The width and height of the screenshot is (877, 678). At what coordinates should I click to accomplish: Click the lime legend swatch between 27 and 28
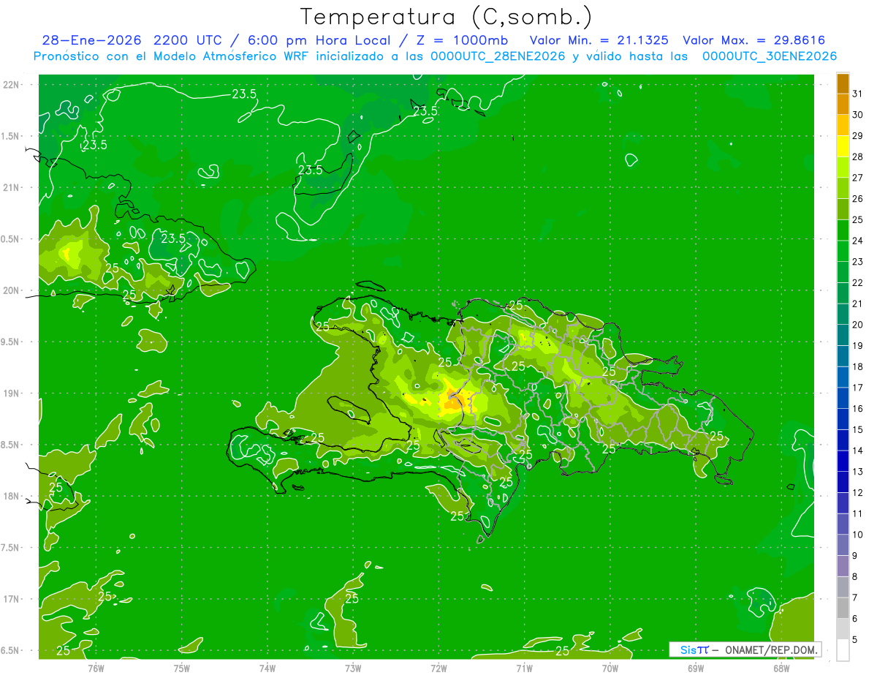pos(843,167)
